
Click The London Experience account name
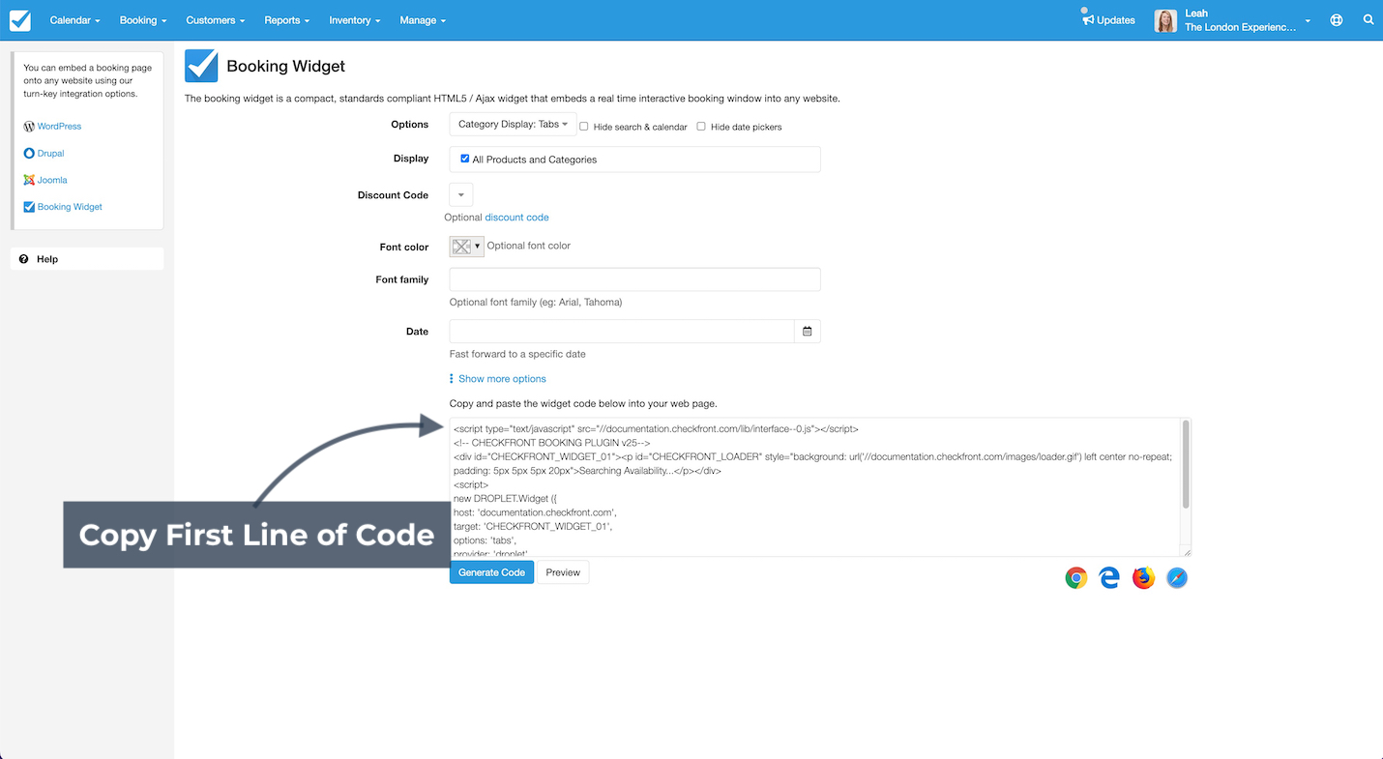click(1240, 28)
